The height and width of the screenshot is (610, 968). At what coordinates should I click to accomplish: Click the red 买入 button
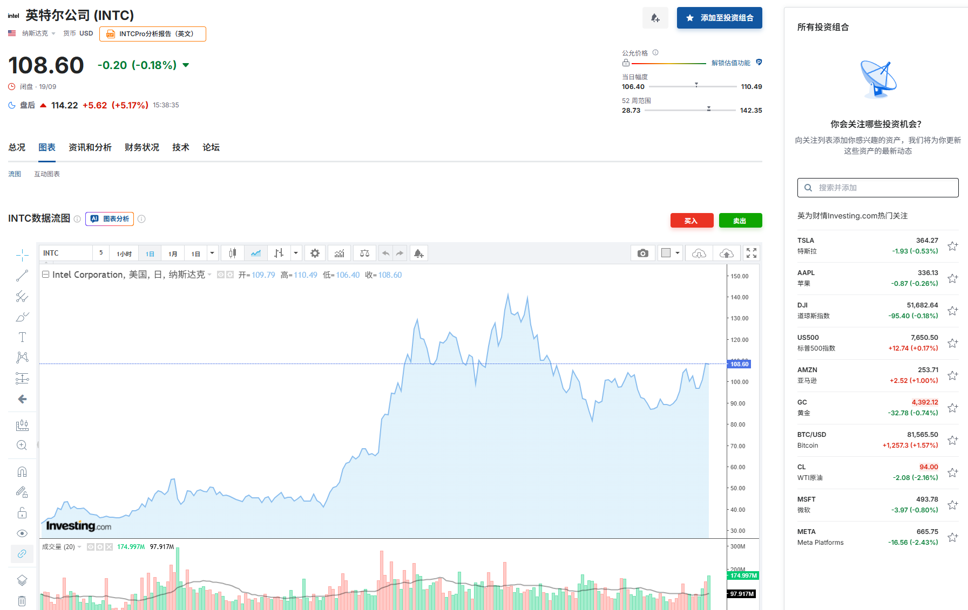[692, 221]
